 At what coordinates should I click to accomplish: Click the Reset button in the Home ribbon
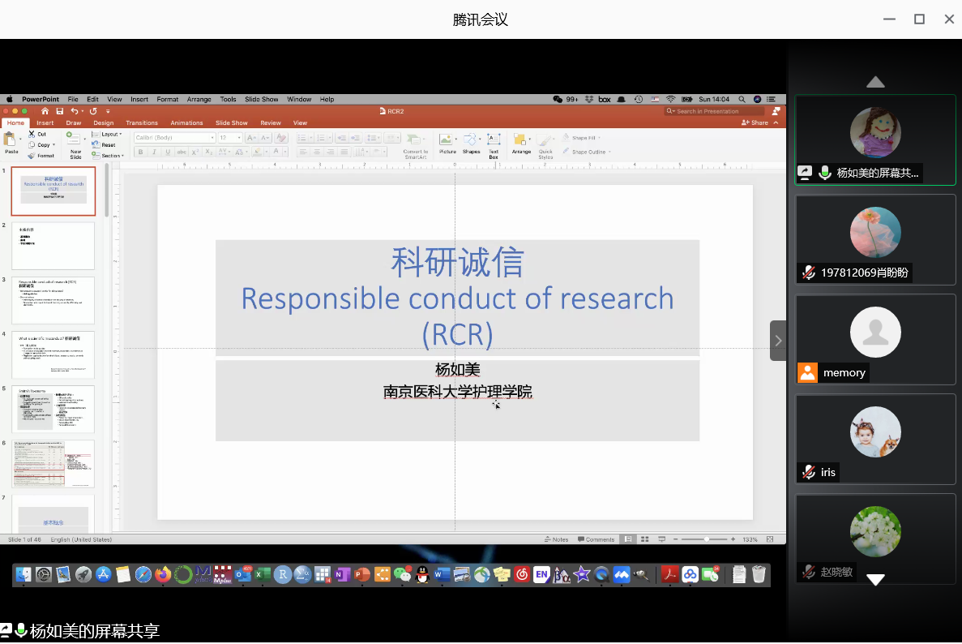tap(108, 145)
